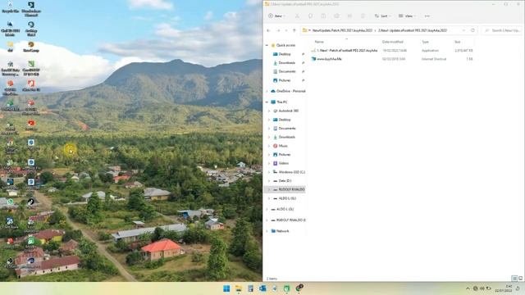Expand the Windows-SSD (C:) drive node
This screenshot has height=295, width=525.
coord(269,172)
